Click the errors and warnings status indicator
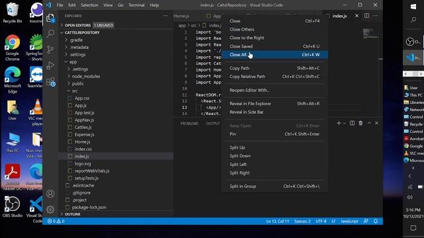The height and width of the screenshot is (238, 424). point(56,221)
